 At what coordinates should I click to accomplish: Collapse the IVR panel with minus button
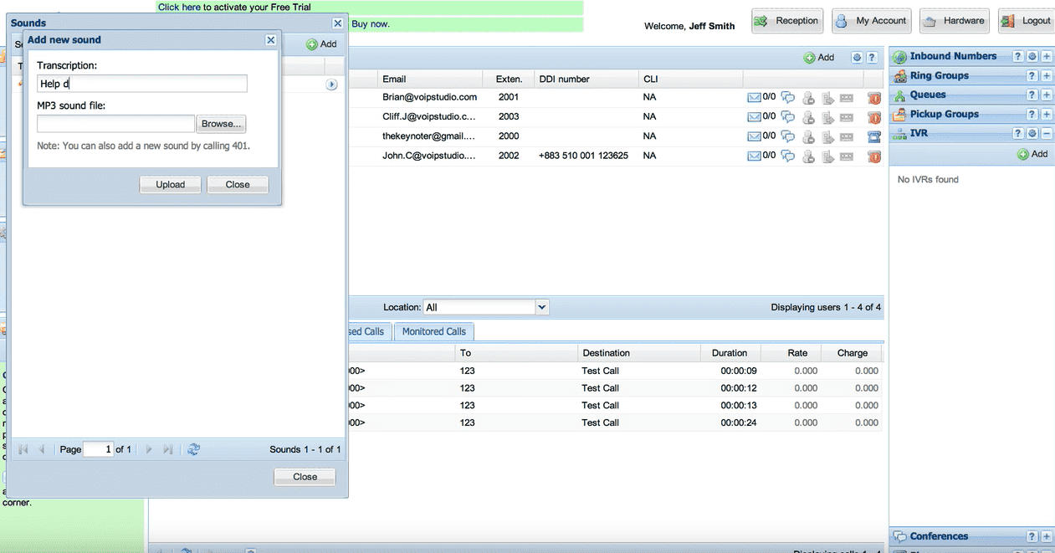coord(1046,134)
